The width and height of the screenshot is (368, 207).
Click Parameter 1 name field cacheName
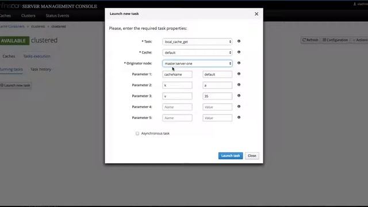(x=177, y=74)
